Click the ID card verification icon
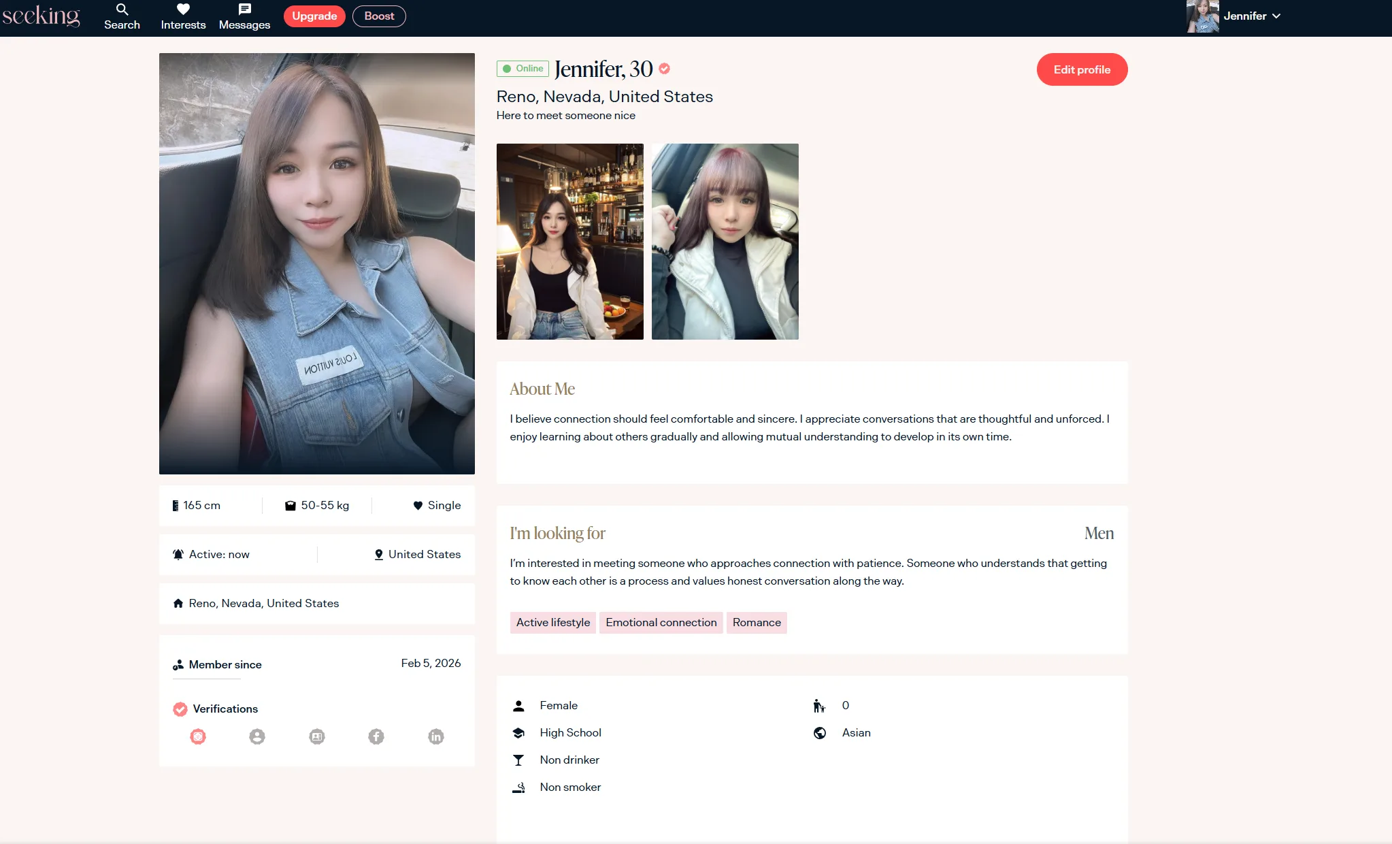 tap(317, 736)
